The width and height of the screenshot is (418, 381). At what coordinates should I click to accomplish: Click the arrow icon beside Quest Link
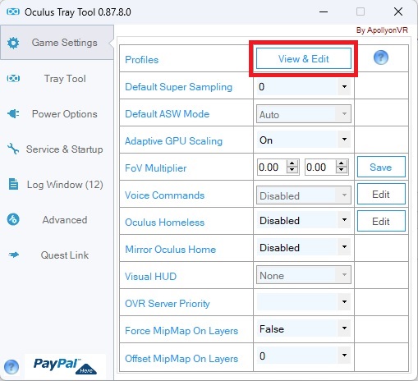click(x=13, y=255)
